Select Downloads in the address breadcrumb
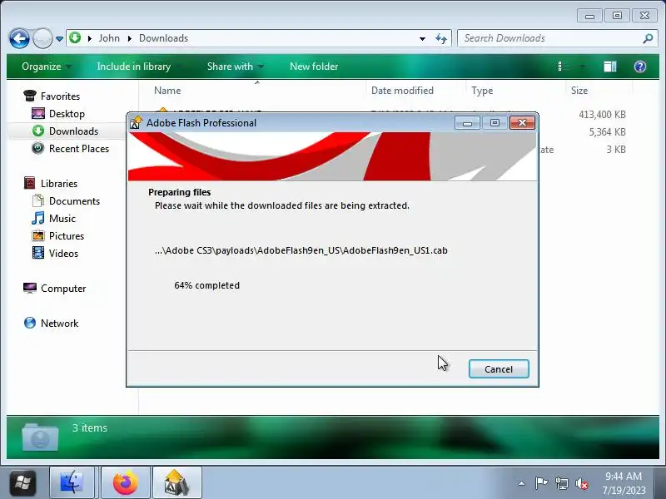The height and width of the screenshot is (499, 666). [x=163, y=38]
